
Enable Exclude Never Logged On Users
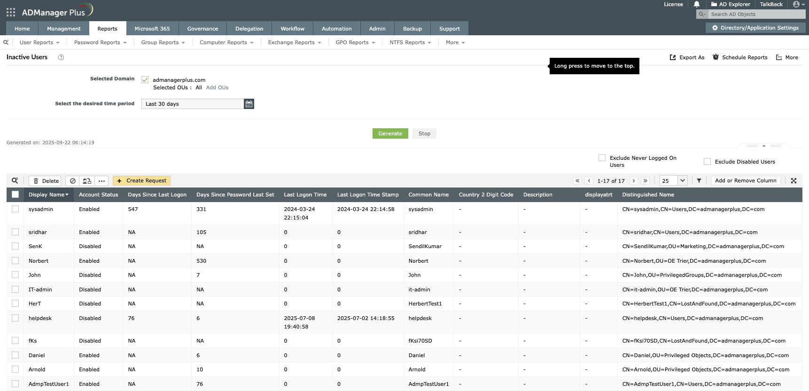coord(602,158)
